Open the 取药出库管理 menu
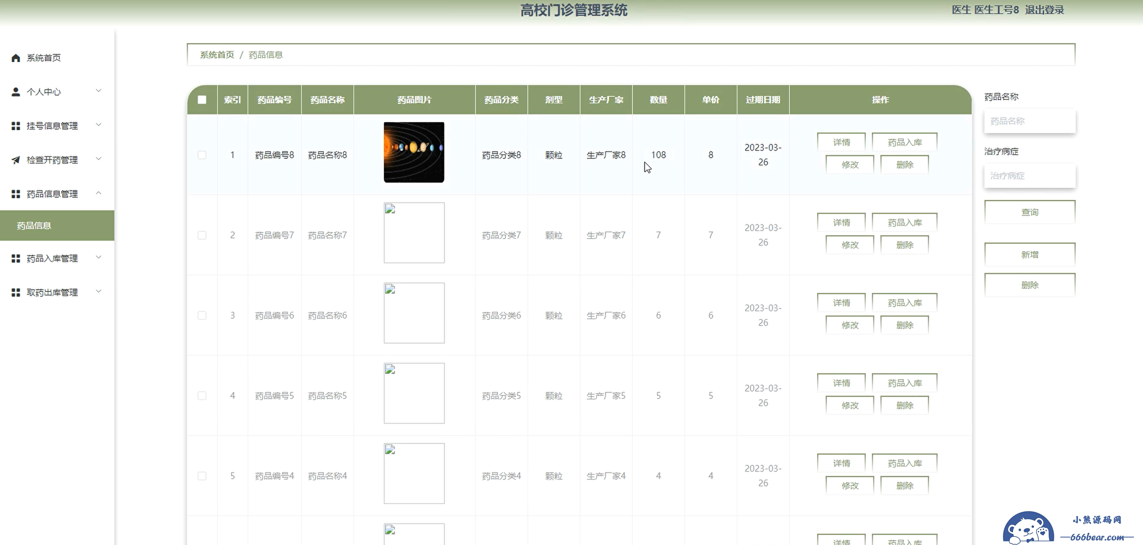This screenshot has height=545, width=1143. [57, 293]
